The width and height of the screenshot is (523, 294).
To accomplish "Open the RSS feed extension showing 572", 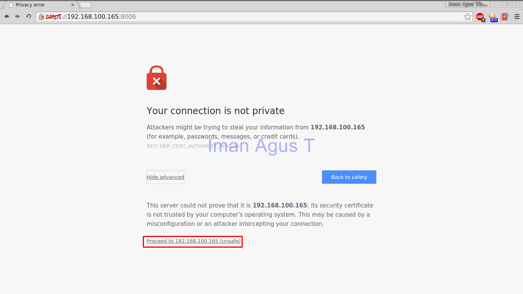I will 493,17.
